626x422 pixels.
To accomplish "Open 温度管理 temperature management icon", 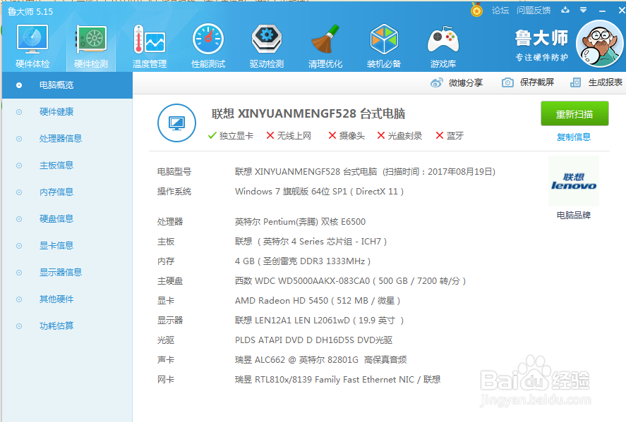I will (x=150, y=39).
